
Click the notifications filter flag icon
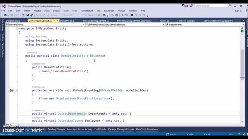[183, 6]
